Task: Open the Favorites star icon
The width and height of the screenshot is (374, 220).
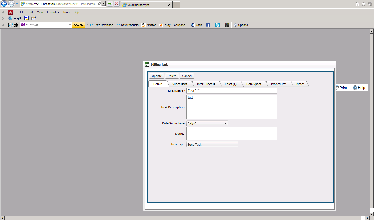Action: pos(364,4)
